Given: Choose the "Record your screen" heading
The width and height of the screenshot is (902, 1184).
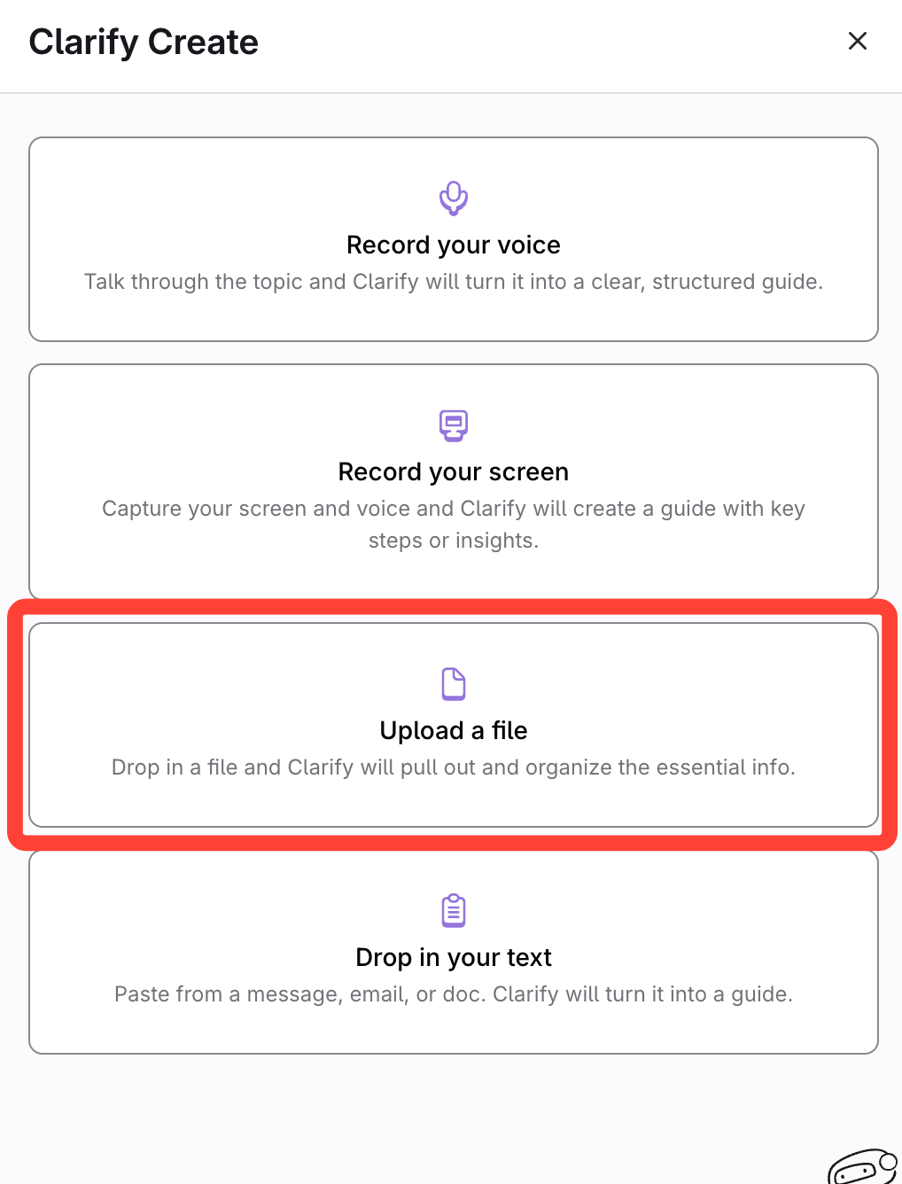Looking at the screenshot, I should 454,471.
